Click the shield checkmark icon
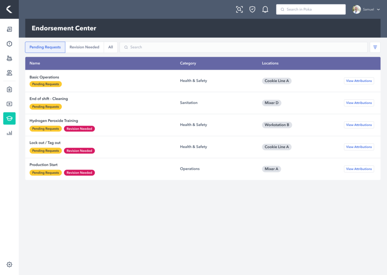Image resolution: width=387 pixels, height=275 pixels. click(252, 9)
